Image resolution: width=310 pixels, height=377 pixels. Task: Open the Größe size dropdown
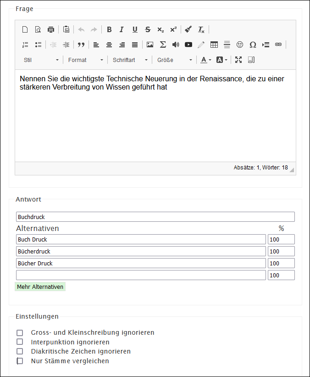(175, 60)
